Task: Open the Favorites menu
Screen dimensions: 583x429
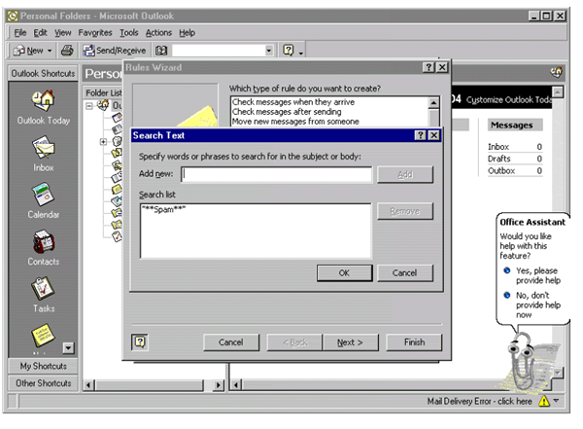Action: 95,33
